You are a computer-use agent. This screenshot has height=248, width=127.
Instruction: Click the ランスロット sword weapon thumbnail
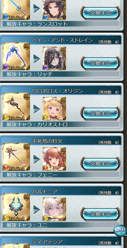click(16, 10)
